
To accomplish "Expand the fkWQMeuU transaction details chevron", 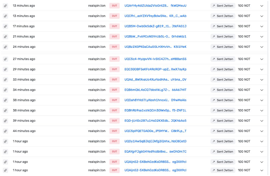I will [262, 6].
